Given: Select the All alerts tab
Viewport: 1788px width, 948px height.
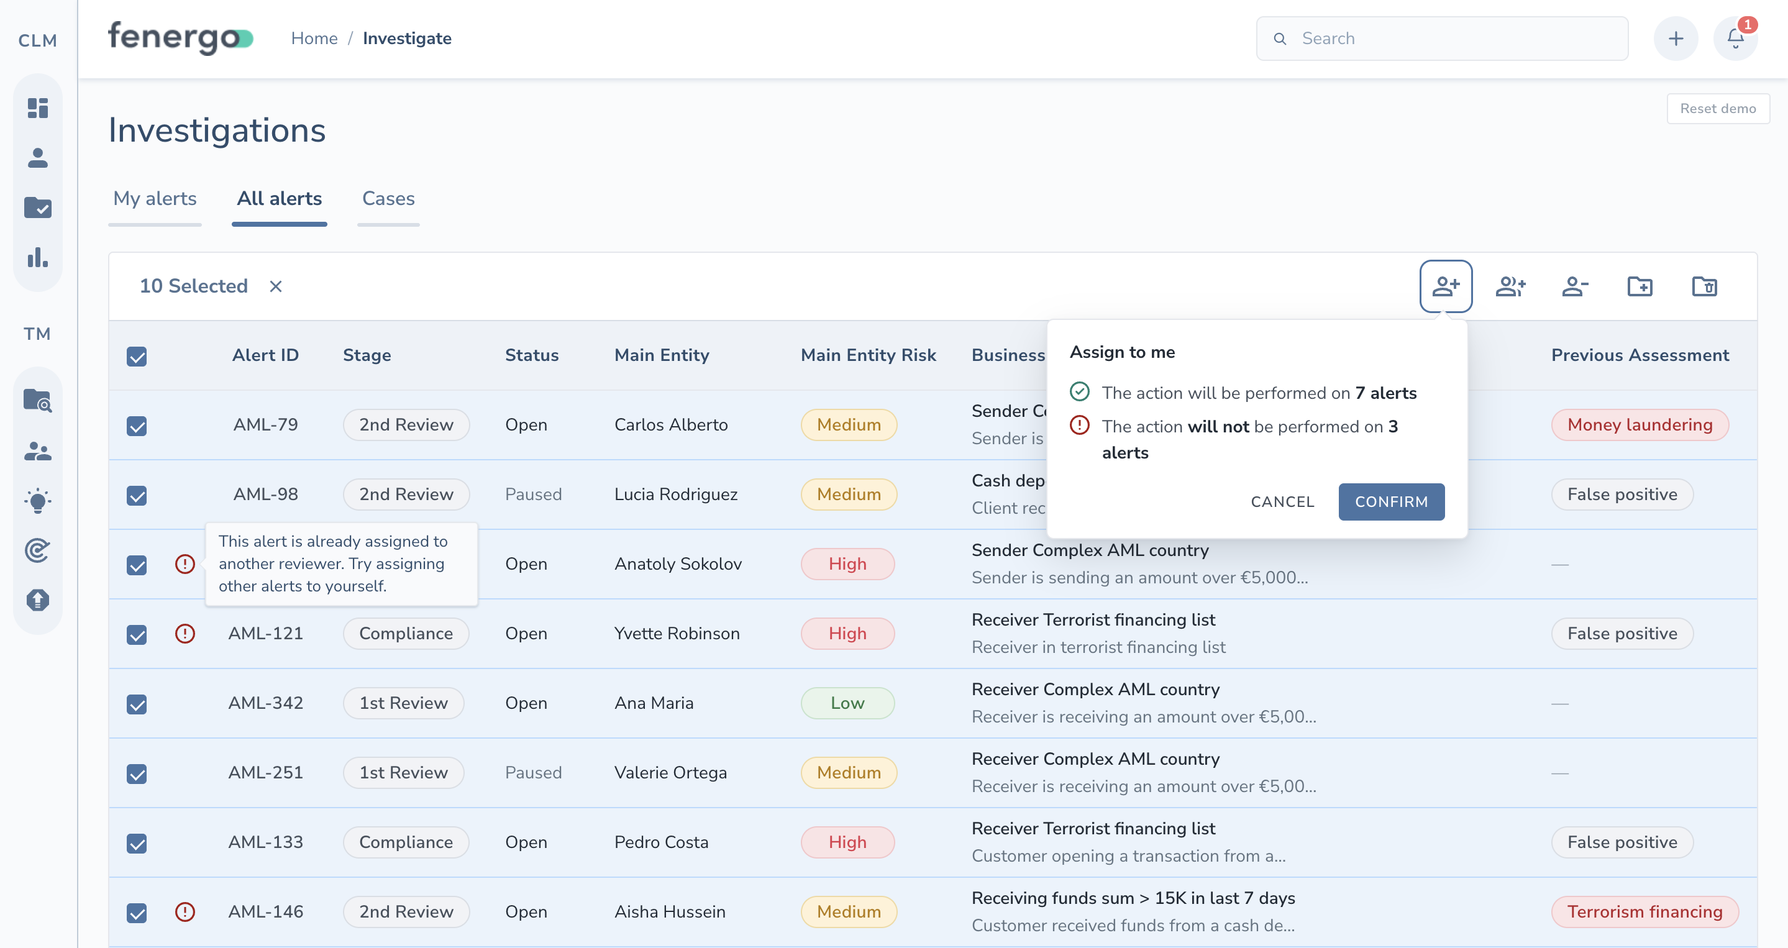Looking at the screenshot, I should (x=279, y=198).
